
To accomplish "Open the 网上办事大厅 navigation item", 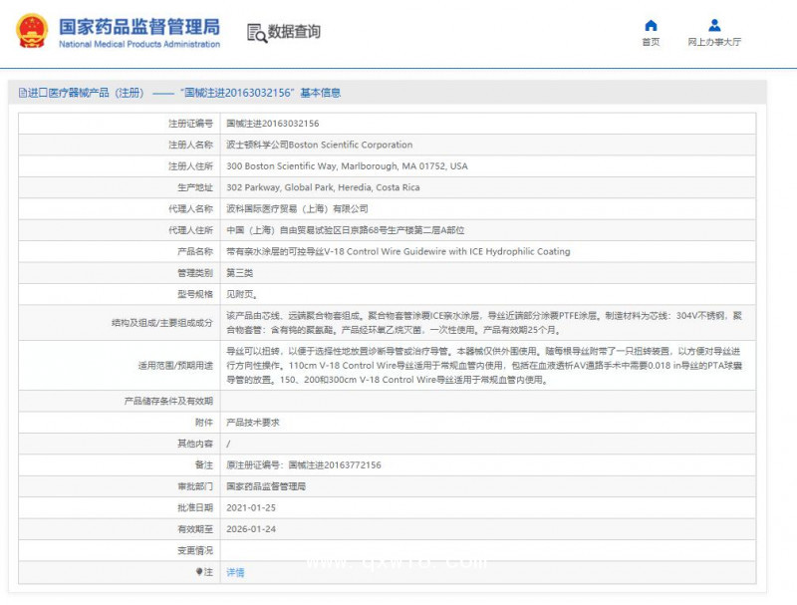I will pyautogui.click(x=714, y=41).
